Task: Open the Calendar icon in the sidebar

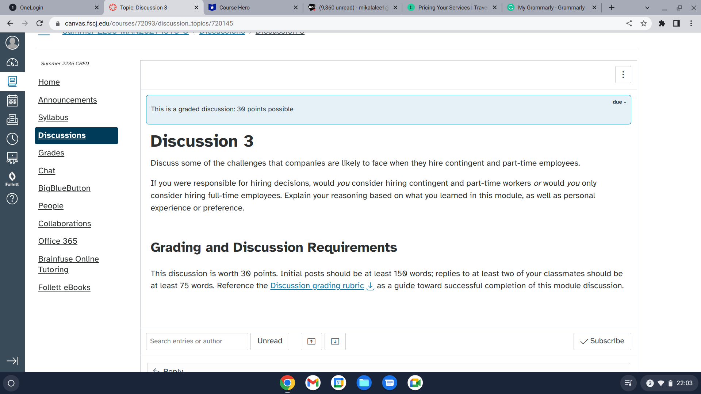Action: (x=12, y=101)
